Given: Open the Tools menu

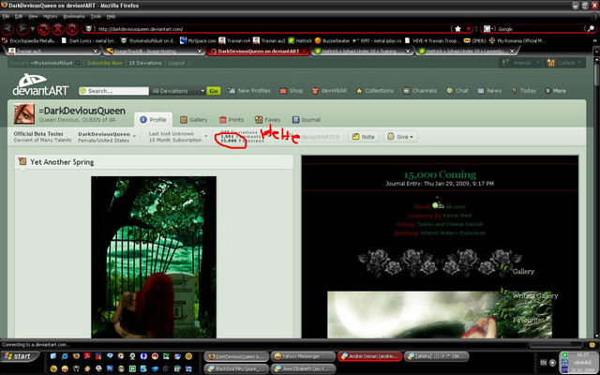Looking at the screenshot, I should coord(96,17).
